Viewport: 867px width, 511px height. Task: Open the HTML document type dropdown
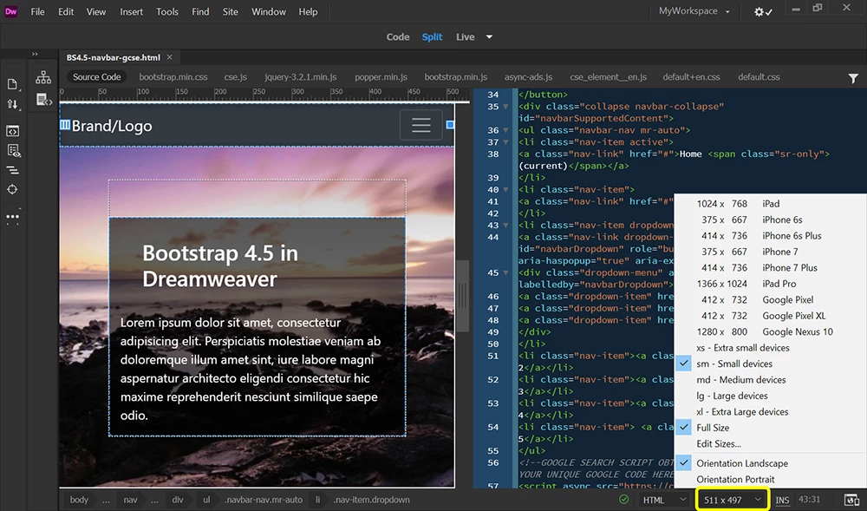tap(664, 500)
